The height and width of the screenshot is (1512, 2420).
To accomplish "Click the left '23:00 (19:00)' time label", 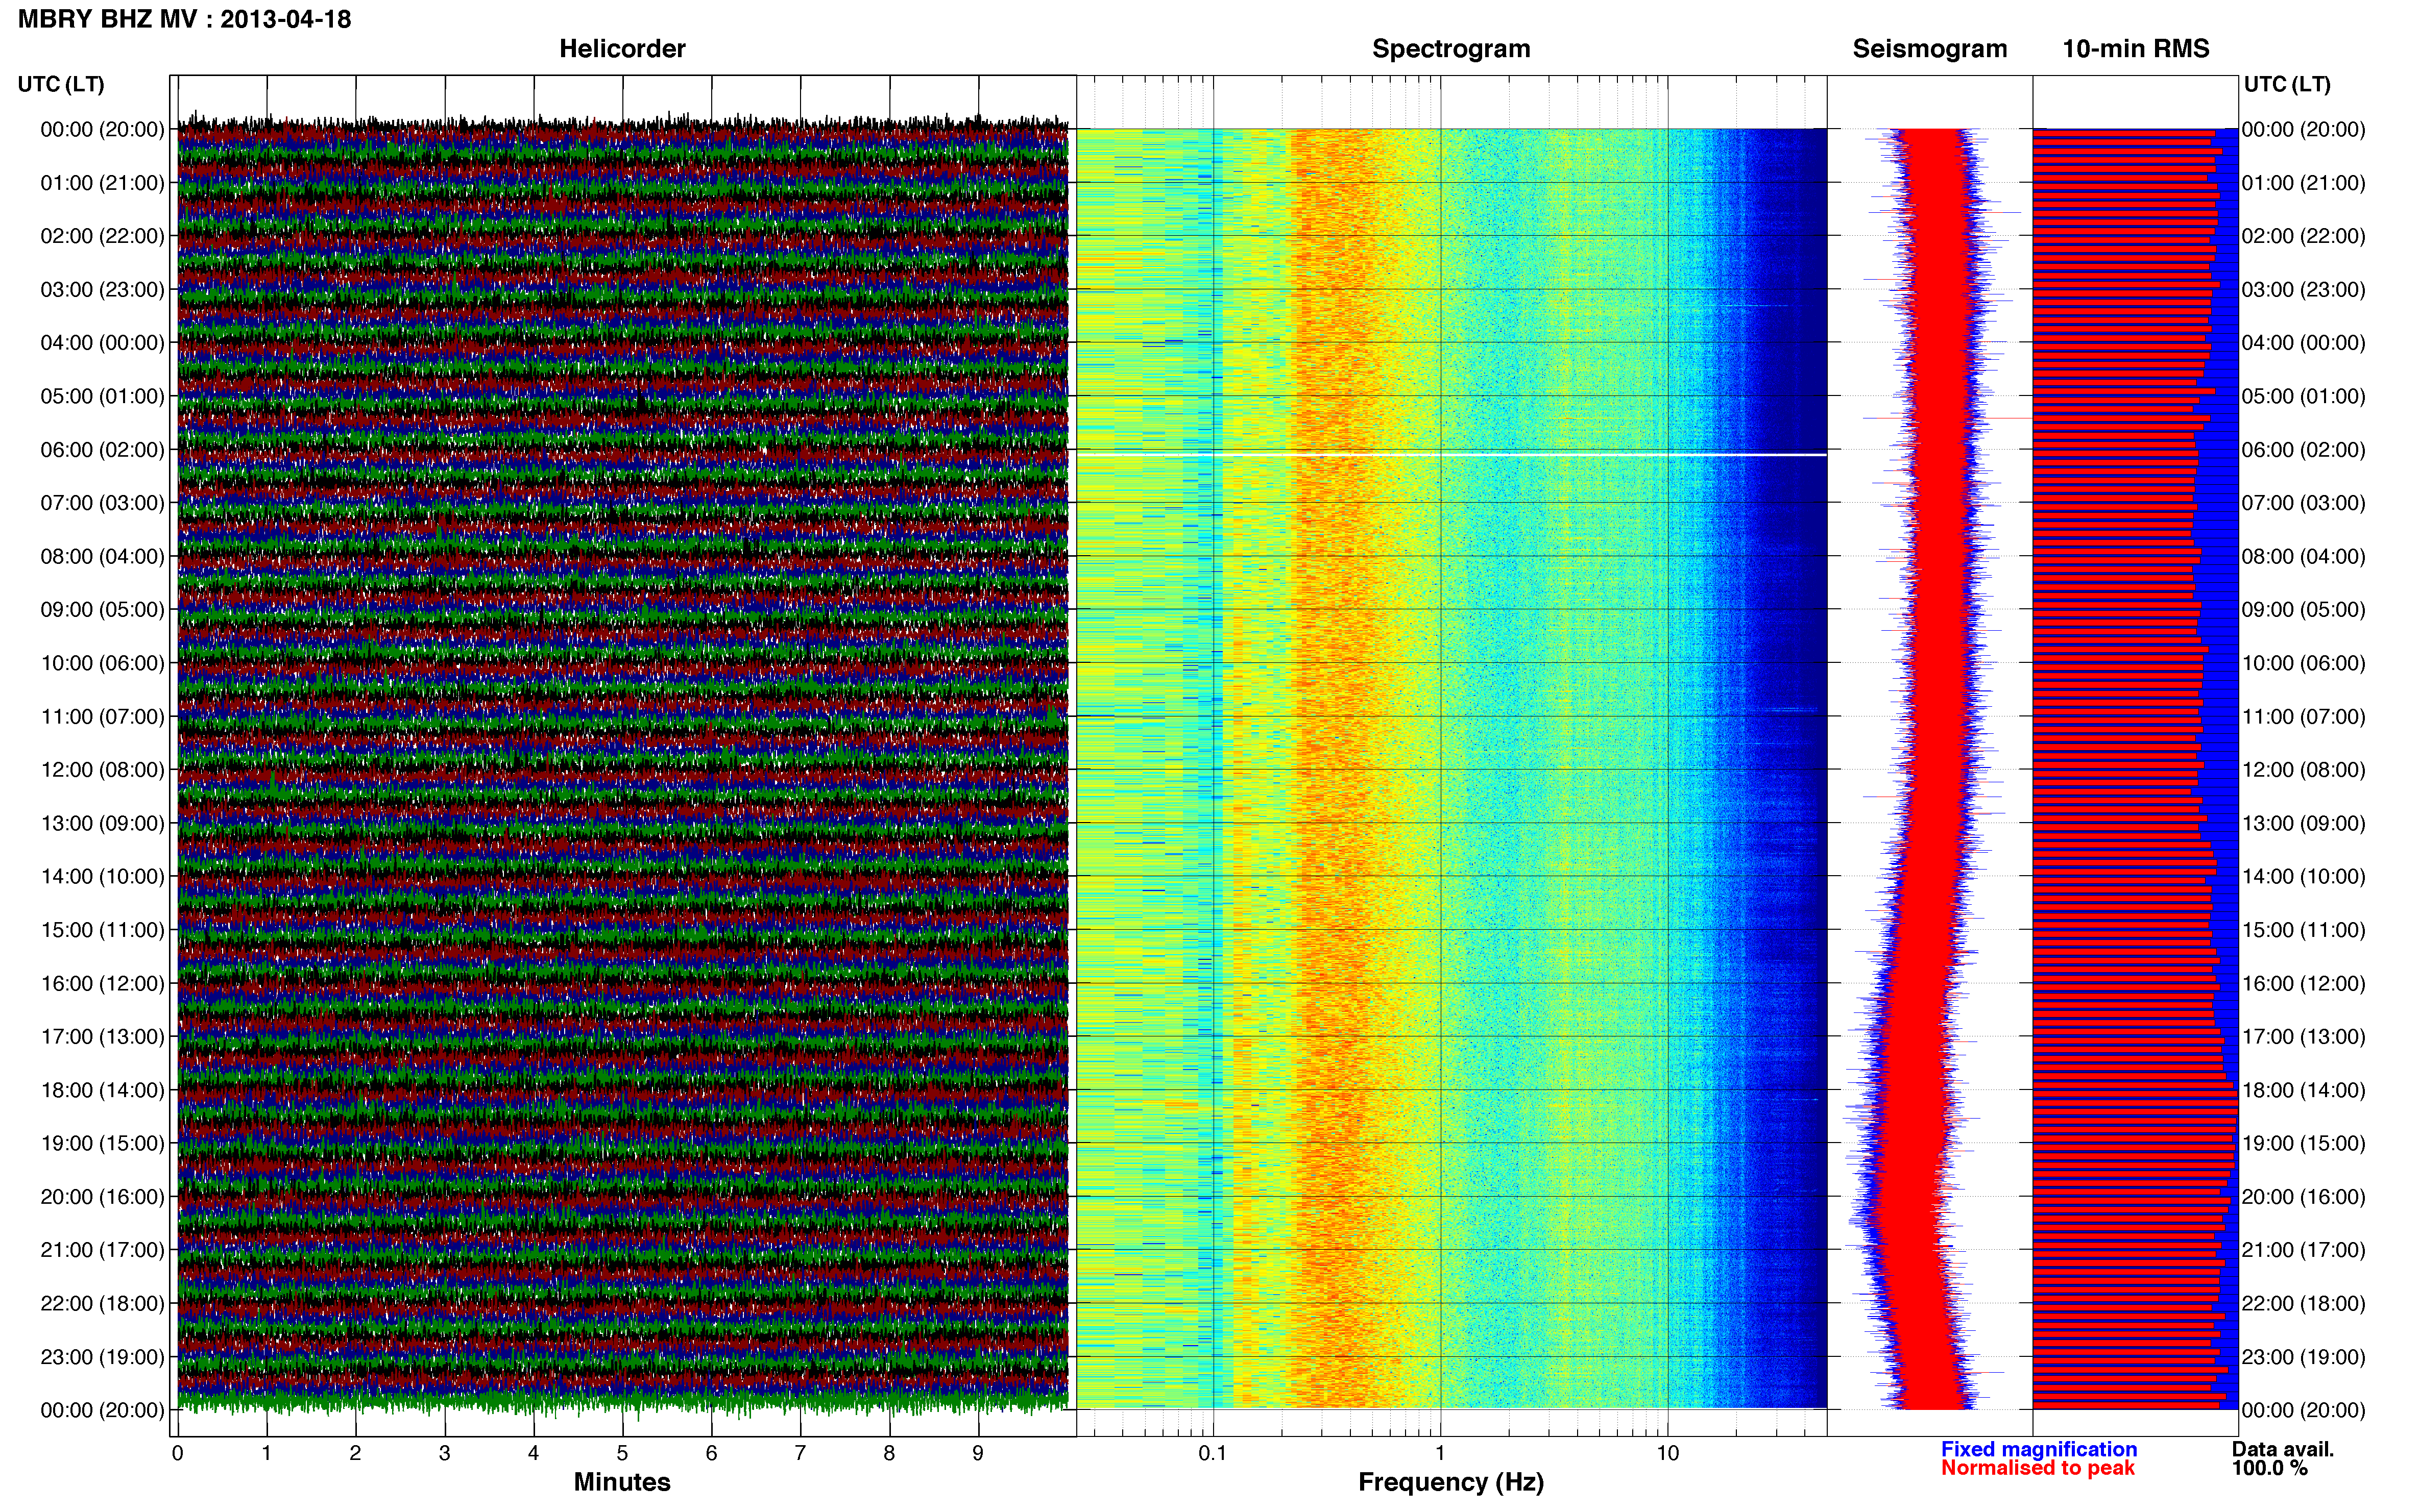I will click(x=102, y=1357).
